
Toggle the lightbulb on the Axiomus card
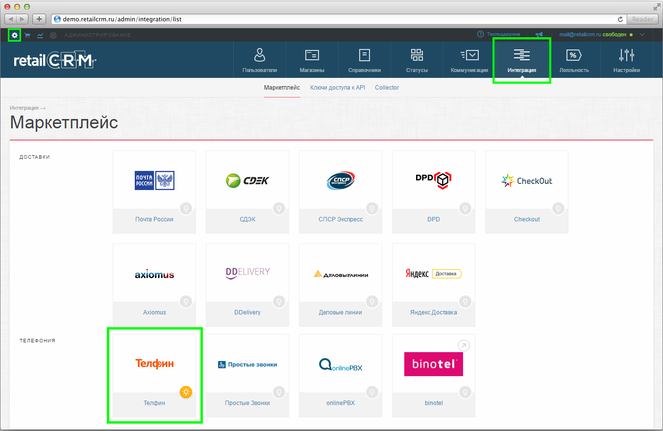186,301
